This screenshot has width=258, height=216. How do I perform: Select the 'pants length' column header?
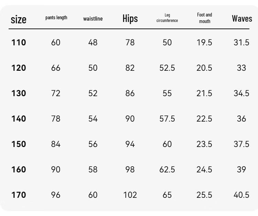point(56,18)
